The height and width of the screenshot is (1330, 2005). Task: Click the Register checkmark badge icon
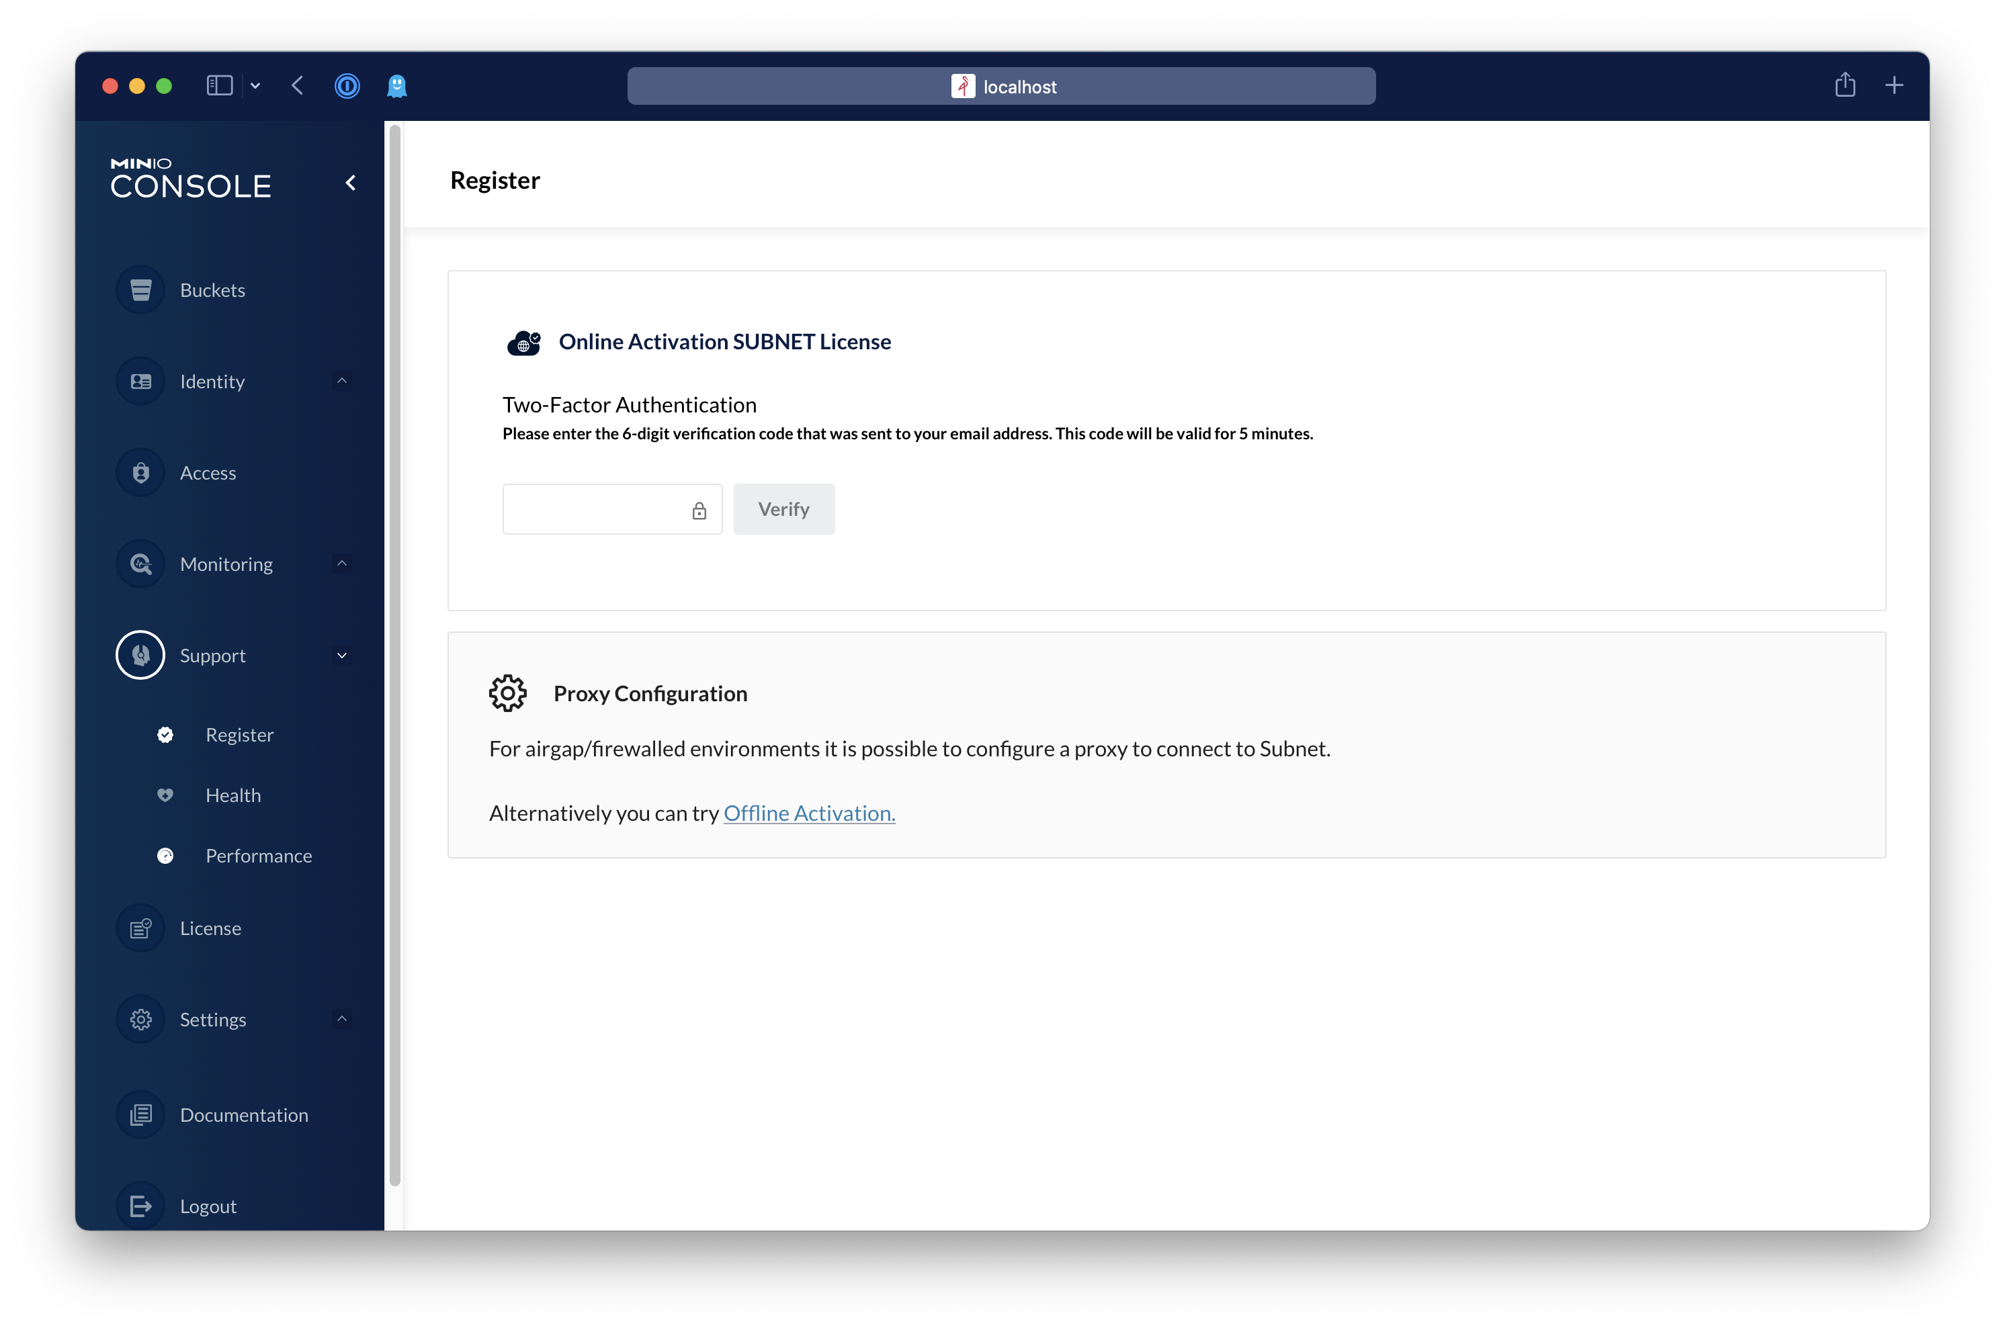(165, 735)
